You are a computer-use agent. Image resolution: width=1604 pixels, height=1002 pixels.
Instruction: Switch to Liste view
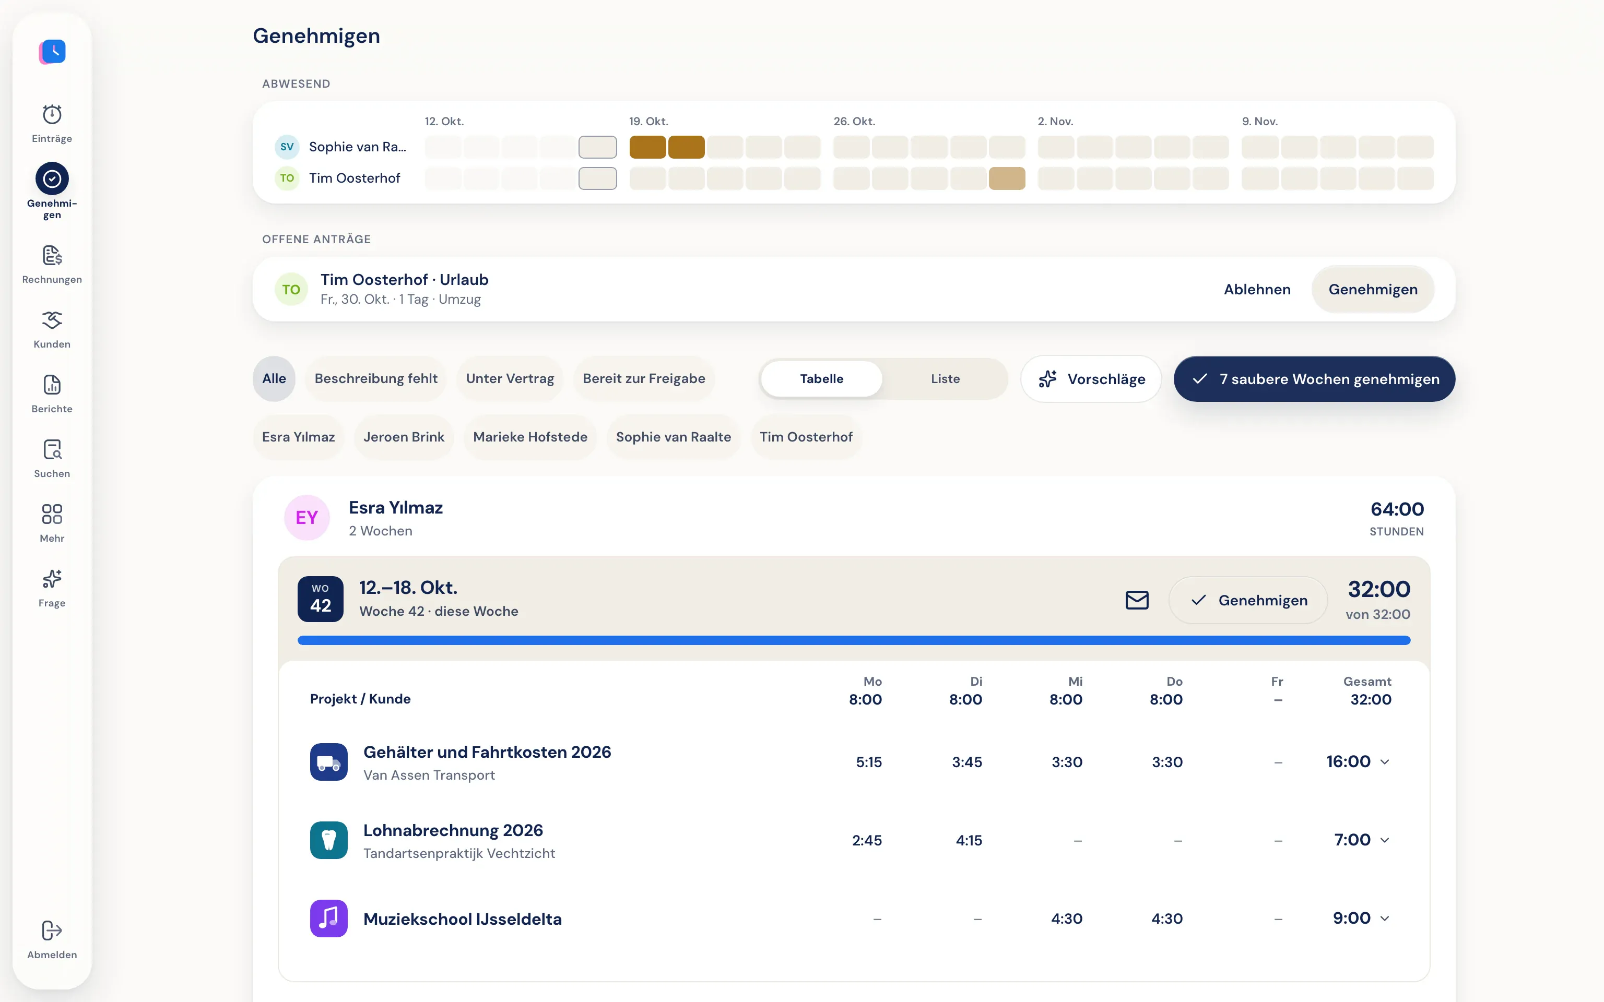point(945,378)
